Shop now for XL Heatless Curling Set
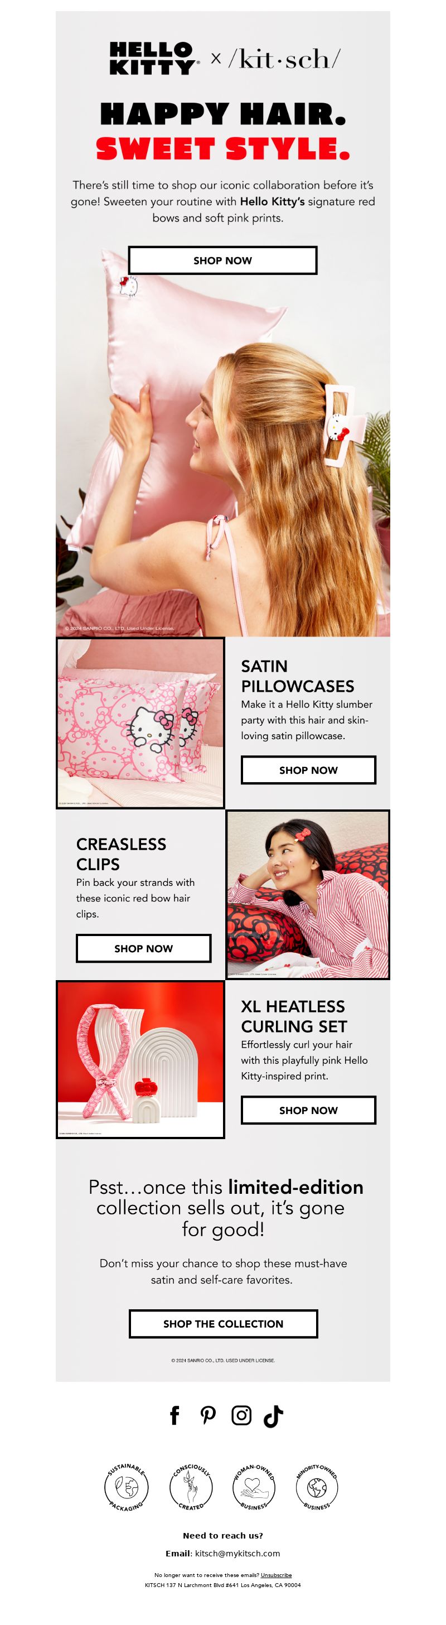The image size is (446, 1625). tap(308, 1110)
